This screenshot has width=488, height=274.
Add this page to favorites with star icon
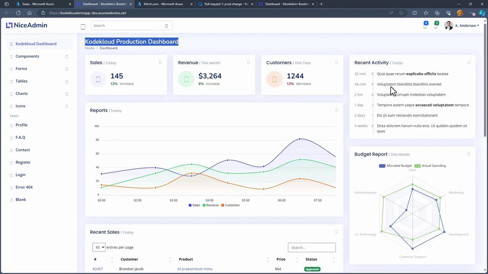(x=401, y=13)
